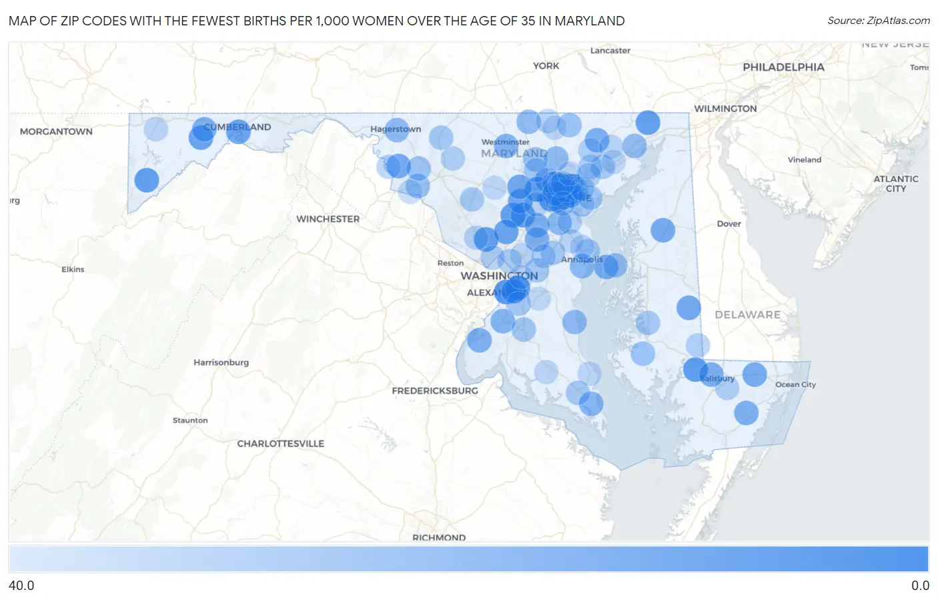
Task: Click the Ocean City label
Action: point(795,385)
